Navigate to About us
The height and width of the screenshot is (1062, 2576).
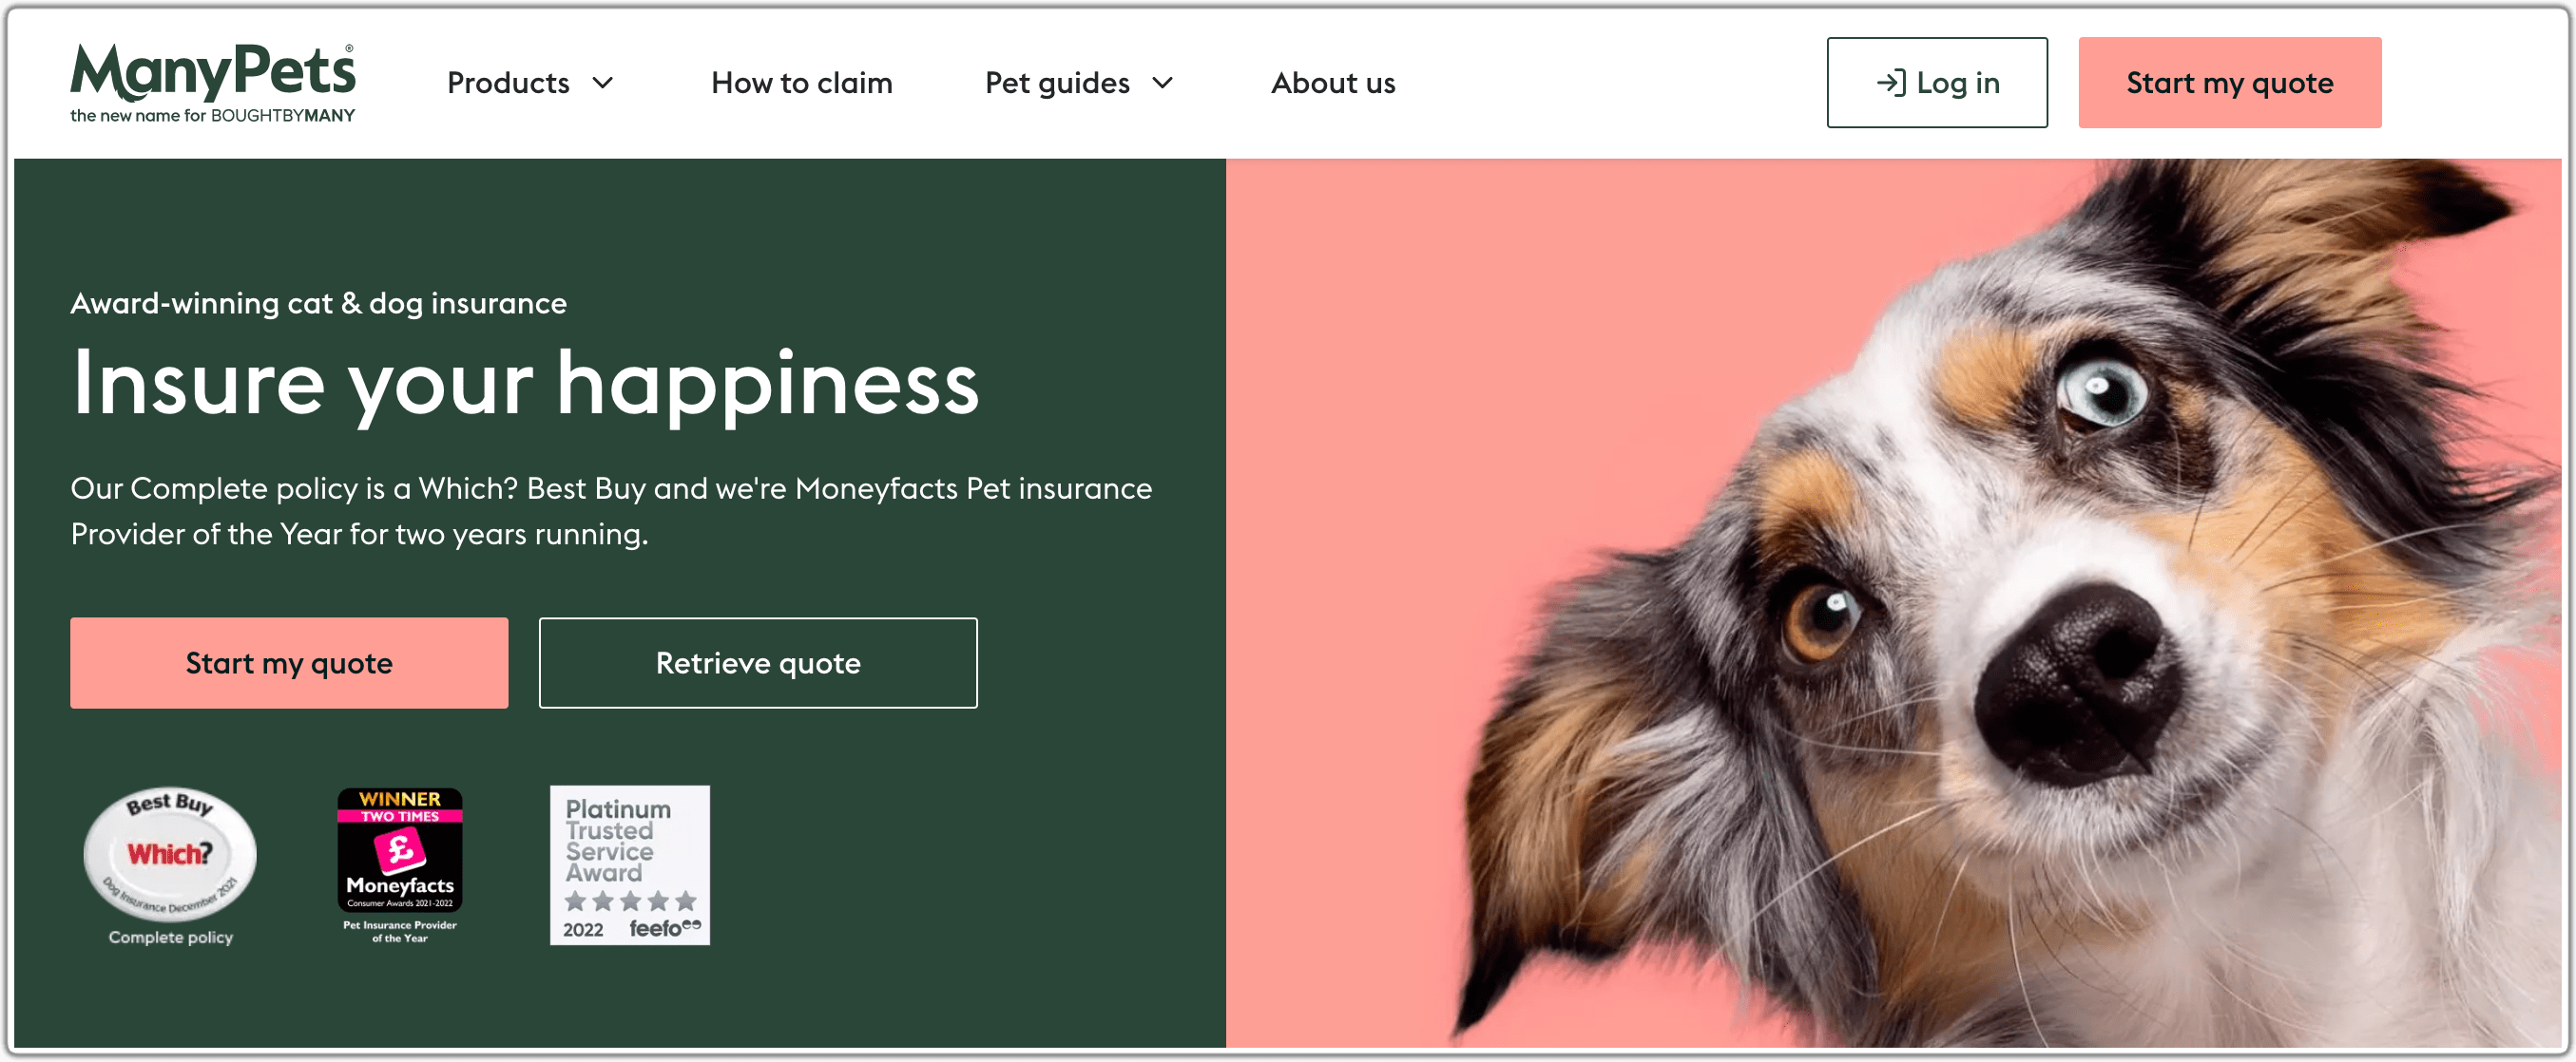click(1332, 84)
